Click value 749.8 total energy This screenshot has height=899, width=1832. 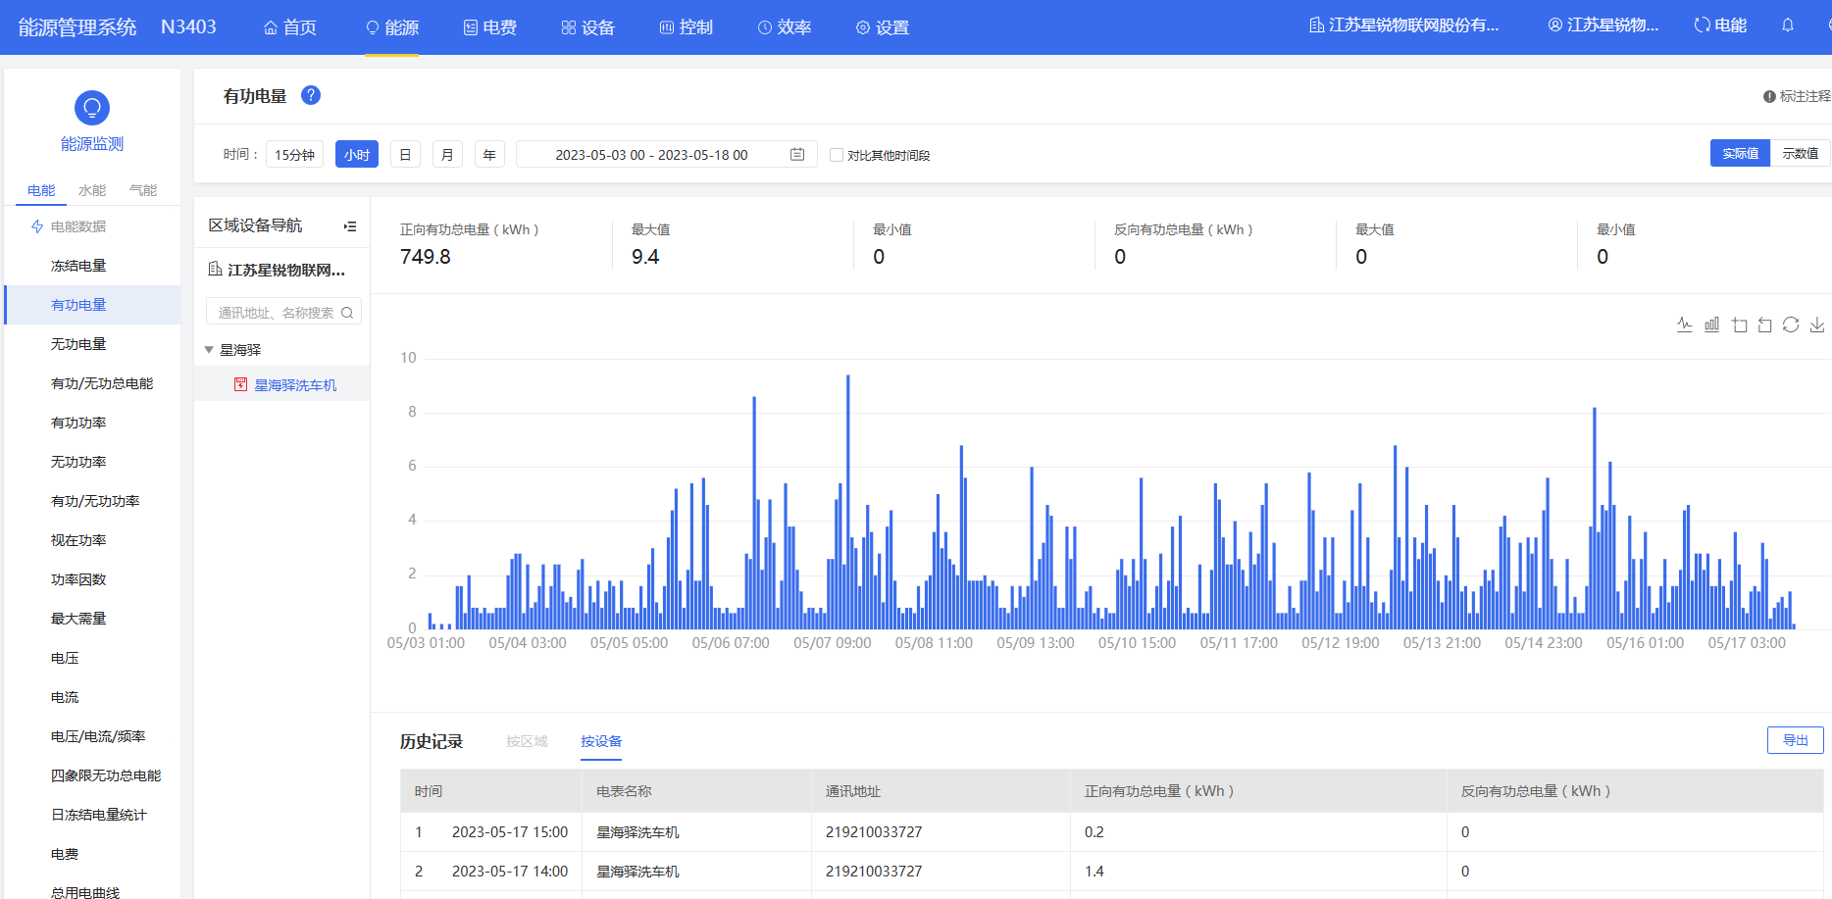point(426,257)
